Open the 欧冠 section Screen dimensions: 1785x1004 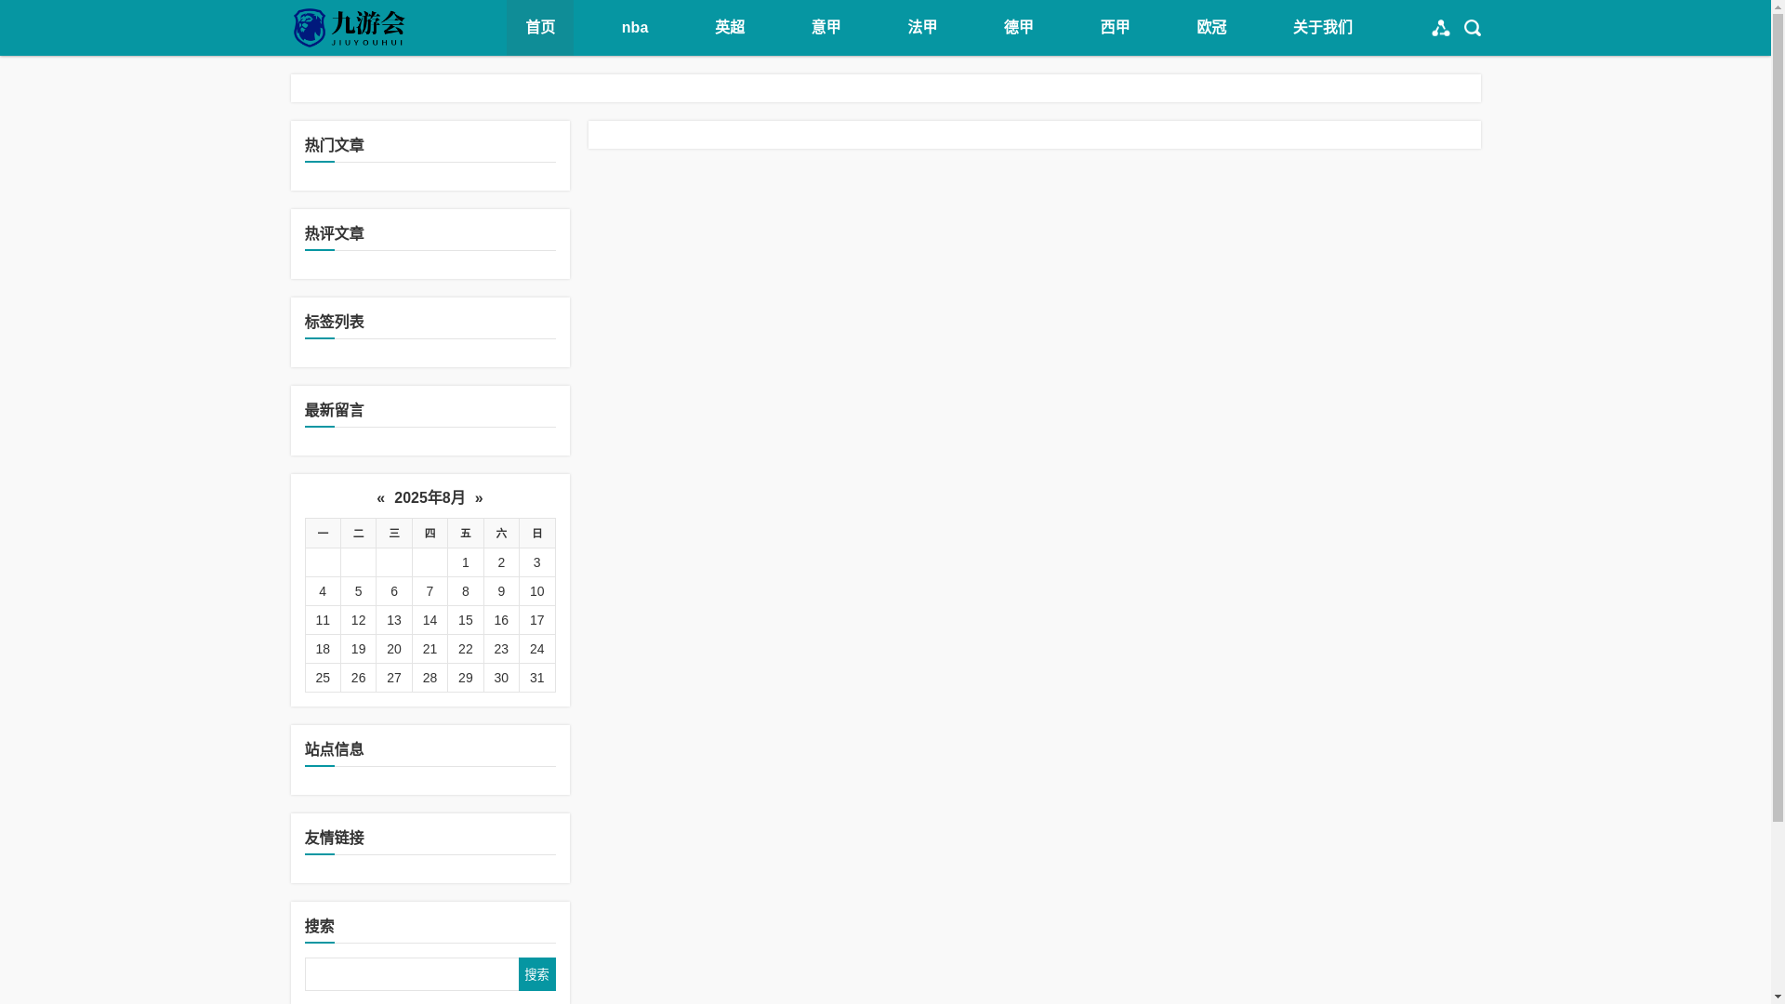(1211, 28)
